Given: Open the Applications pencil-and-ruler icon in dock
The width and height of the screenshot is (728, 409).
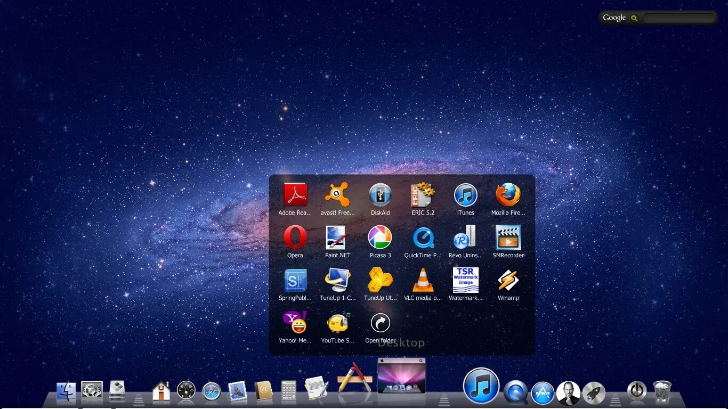Looking at the screenshot, I should point(354,378).
